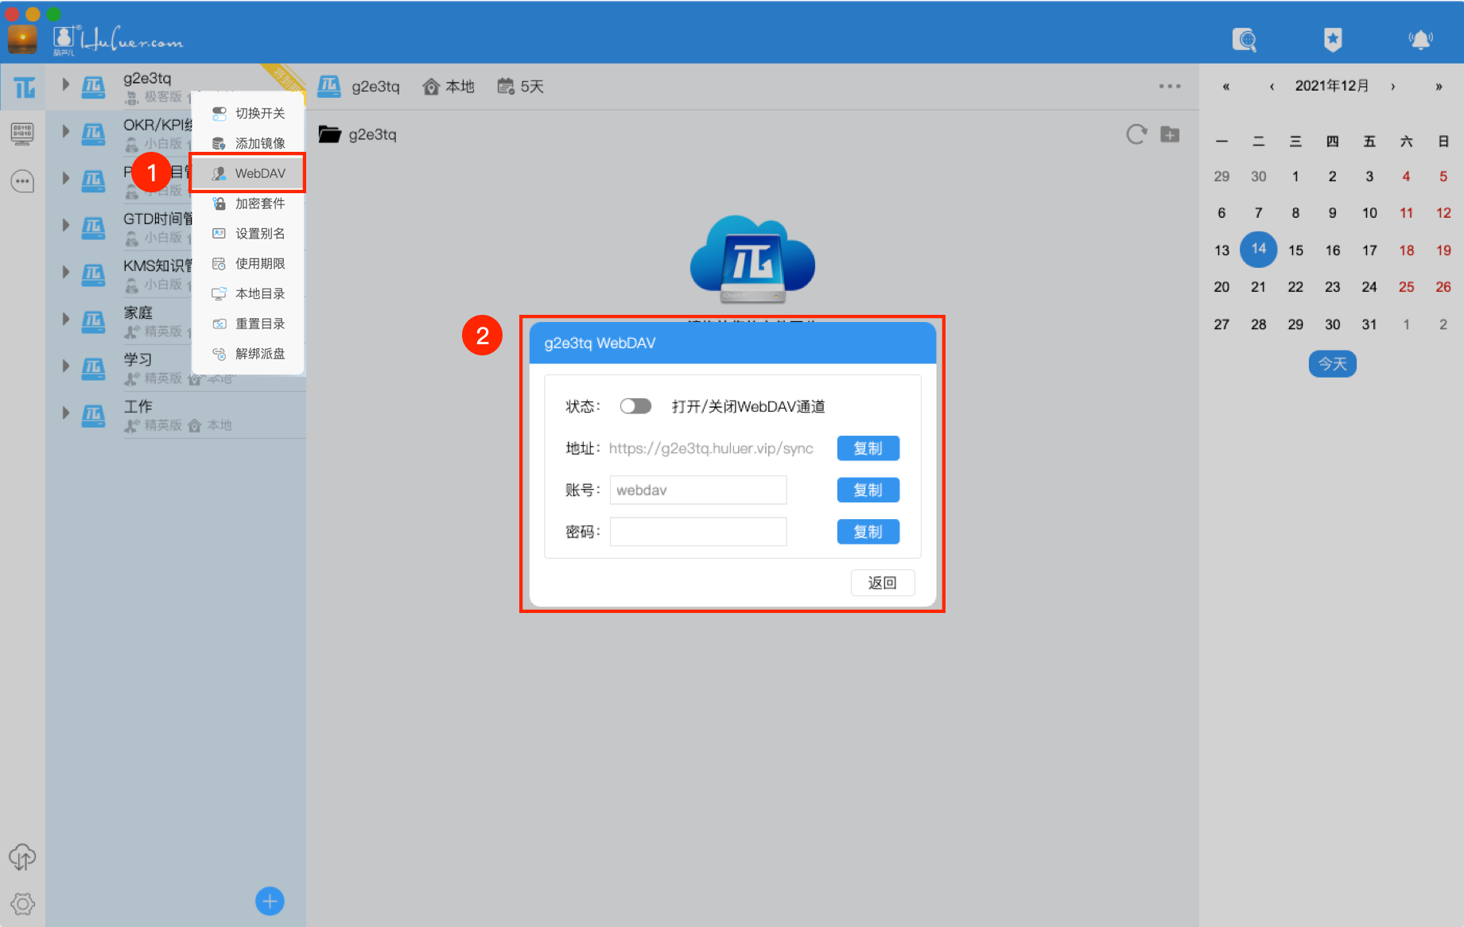Open the chat bubble sidebar icon
Image resolution: width=1464 pixels, height=927 pixels.
click(22, 181)
